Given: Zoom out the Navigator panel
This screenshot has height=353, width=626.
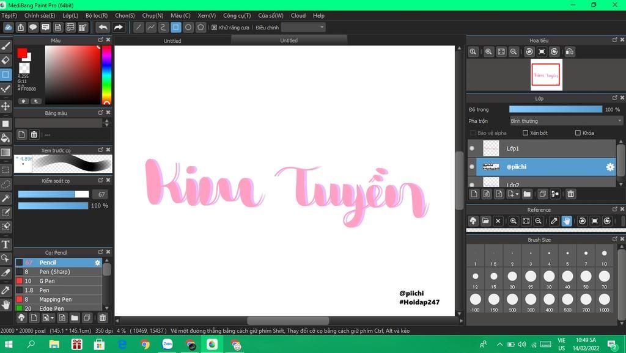Looking at the screenshot, I should [x=514, y=51].
